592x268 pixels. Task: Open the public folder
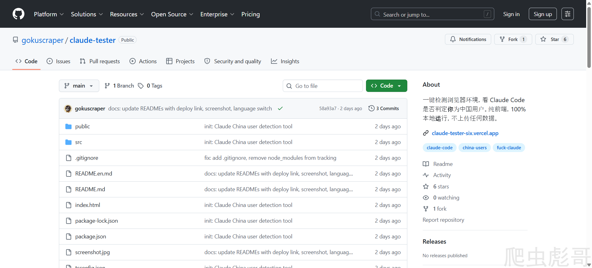click(83, 126)
